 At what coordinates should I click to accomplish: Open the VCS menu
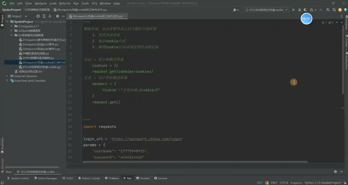click(x=94, y=3)
